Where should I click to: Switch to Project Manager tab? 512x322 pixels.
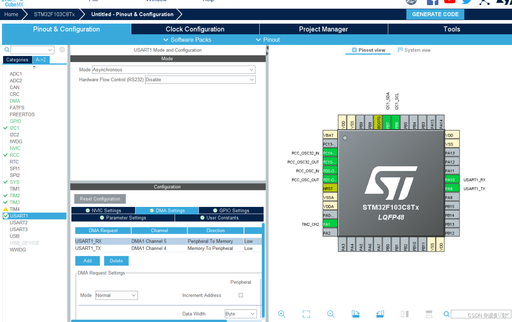324,29
